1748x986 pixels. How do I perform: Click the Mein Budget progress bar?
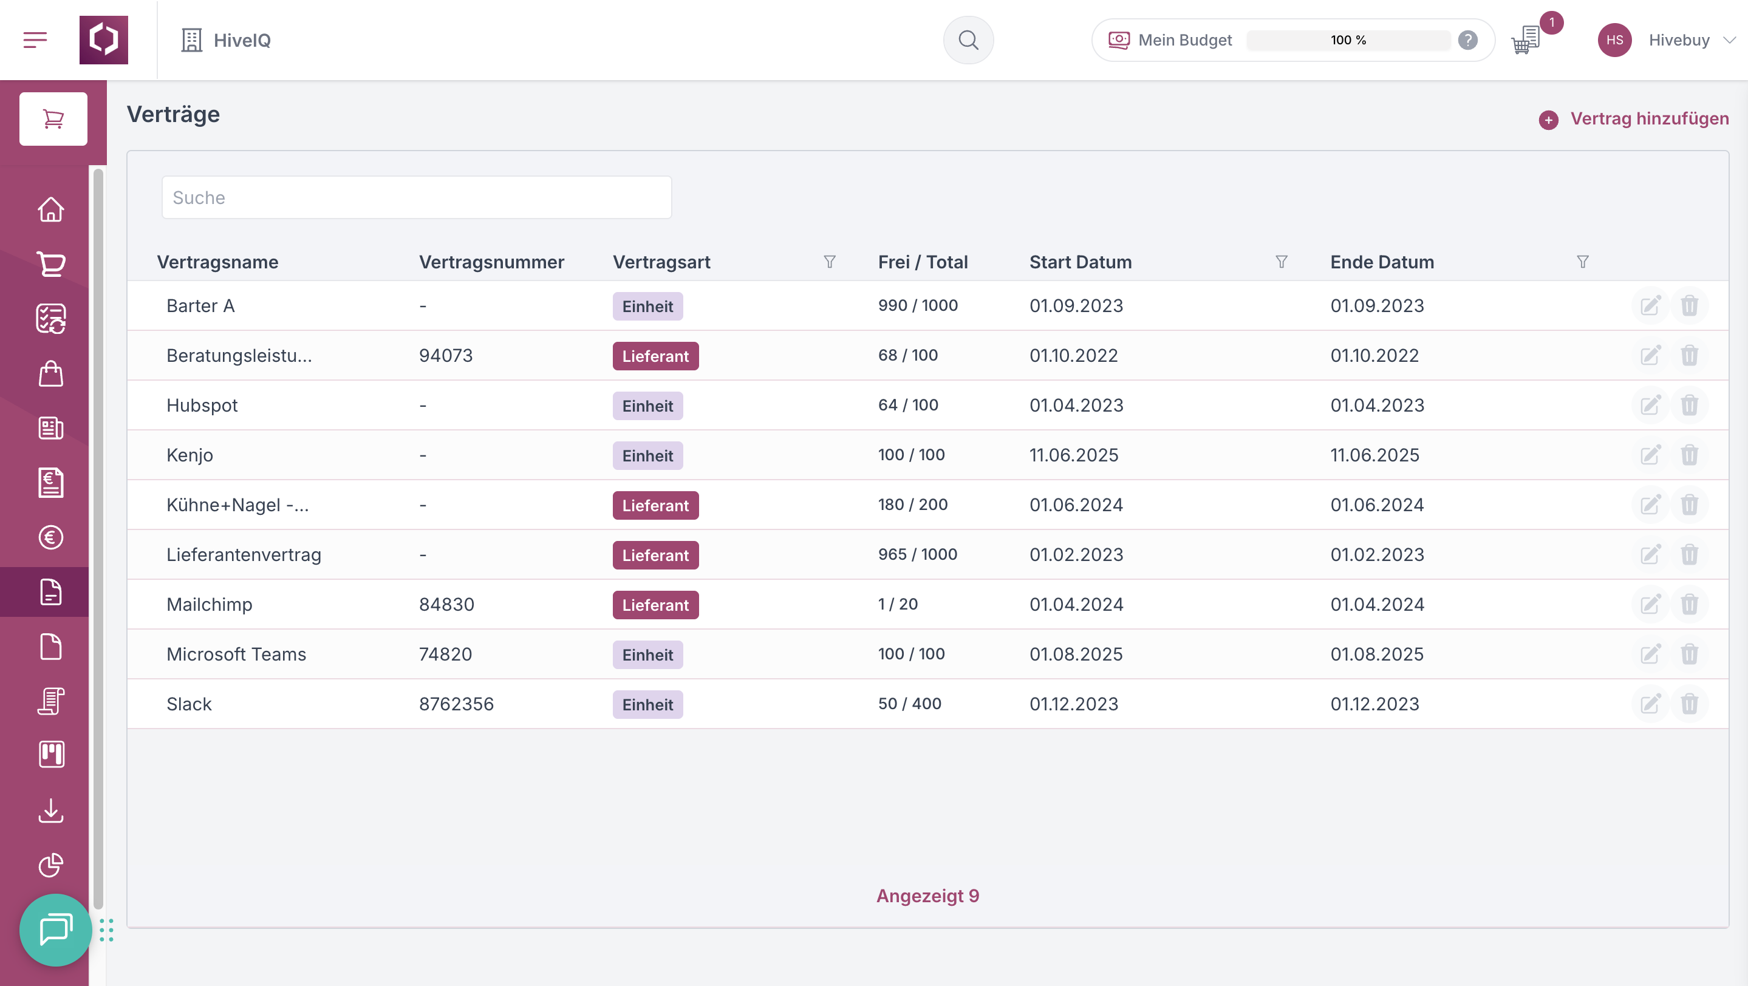1348,40
